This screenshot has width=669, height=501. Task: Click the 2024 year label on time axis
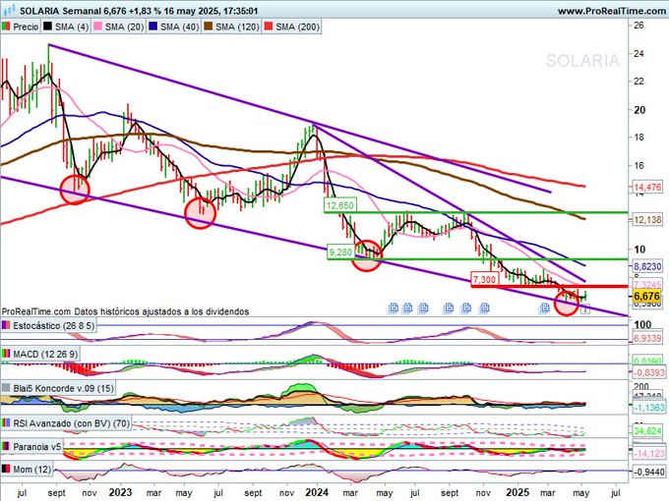(x=317, y=492)
